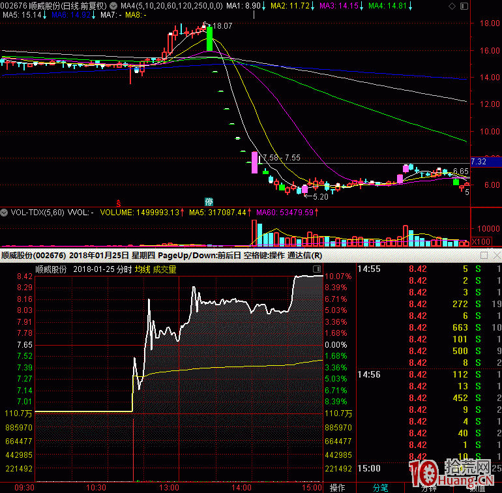Select tick row with volume 663

click(429, 327)
